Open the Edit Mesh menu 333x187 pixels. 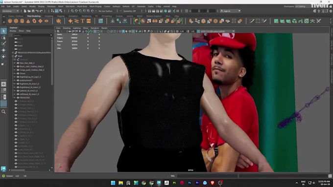coord(70,6)
